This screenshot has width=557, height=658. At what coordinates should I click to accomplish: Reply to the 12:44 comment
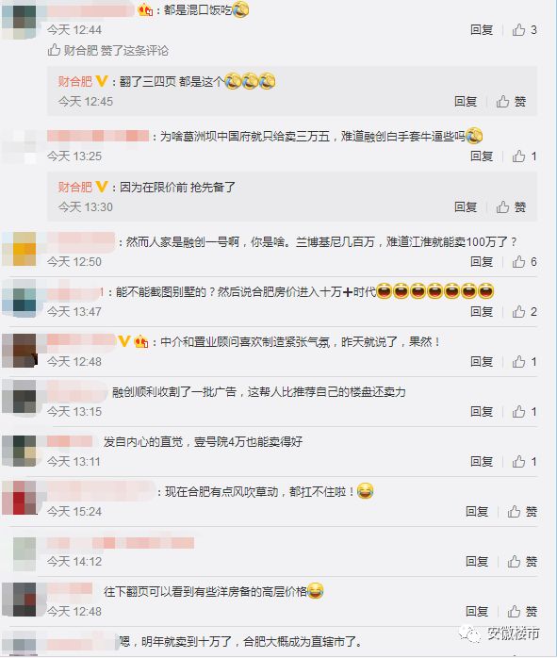[x=482, y=30]
